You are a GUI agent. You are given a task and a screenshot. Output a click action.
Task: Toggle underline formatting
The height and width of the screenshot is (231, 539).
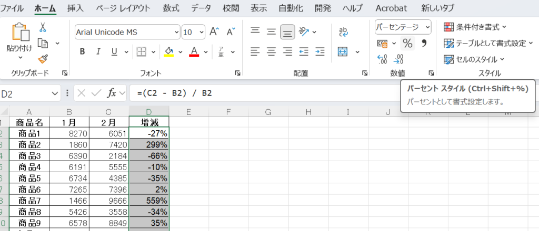(114, 52)
